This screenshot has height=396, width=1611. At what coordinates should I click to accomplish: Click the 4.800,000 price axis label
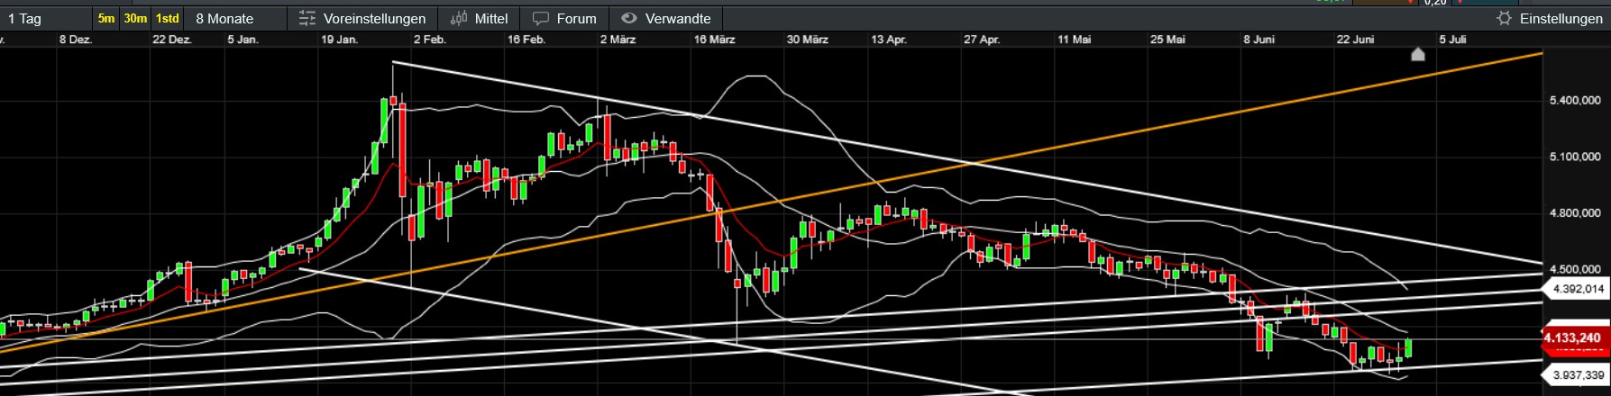pos(1575,213)
